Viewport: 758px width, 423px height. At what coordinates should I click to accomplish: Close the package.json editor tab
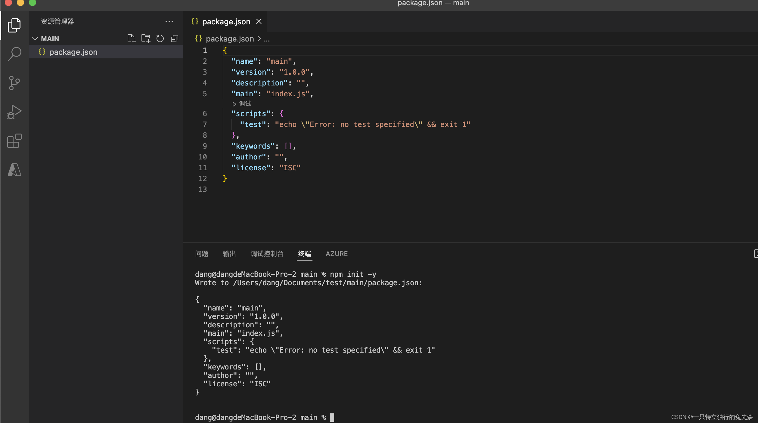(259, 22)
